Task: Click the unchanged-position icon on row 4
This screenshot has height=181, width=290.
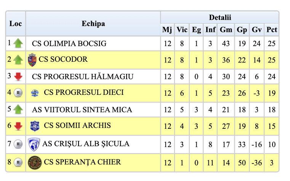Action: pyautogui.click(x=18, y=93)
